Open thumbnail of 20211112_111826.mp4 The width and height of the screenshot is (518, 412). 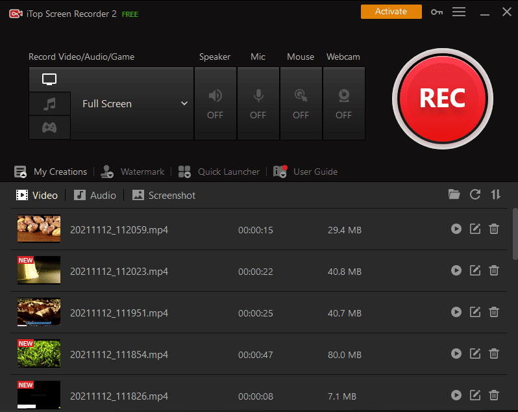39,395
